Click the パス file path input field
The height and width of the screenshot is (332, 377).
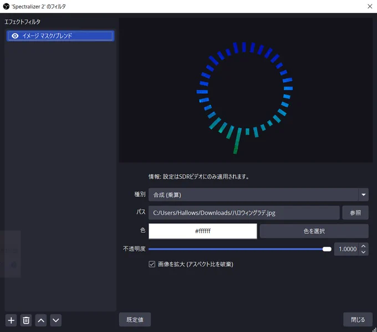[244, 213]
